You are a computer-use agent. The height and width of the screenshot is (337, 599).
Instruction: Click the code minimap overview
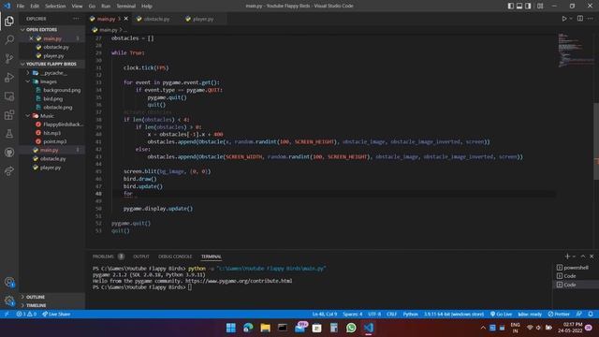pos(576,51)
